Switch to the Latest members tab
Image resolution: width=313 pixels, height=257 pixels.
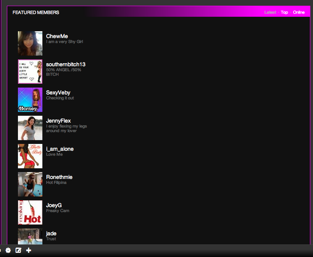pyautogui.click(x=270, y=12)
